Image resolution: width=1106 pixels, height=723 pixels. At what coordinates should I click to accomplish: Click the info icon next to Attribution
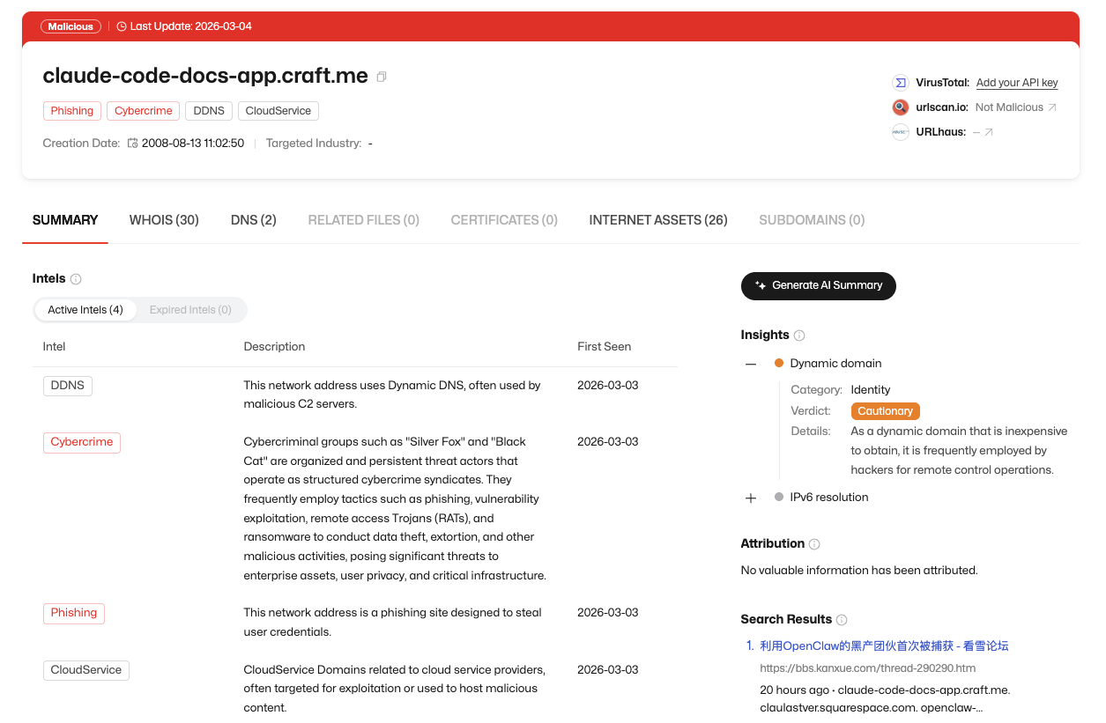coord(814,544)
